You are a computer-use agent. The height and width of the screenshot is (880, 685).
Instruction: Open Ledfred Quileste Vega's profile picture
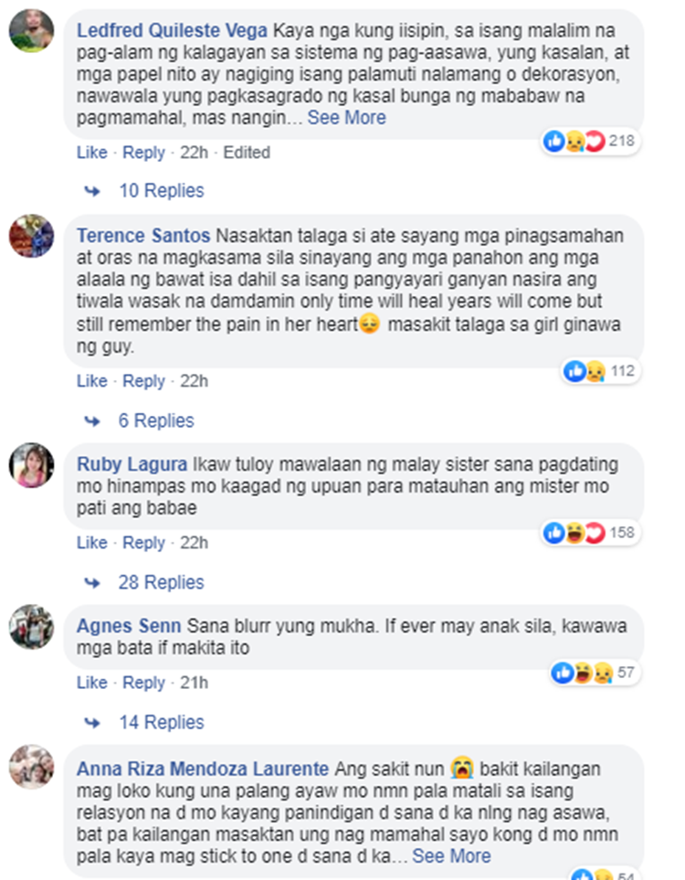(31, 30)
